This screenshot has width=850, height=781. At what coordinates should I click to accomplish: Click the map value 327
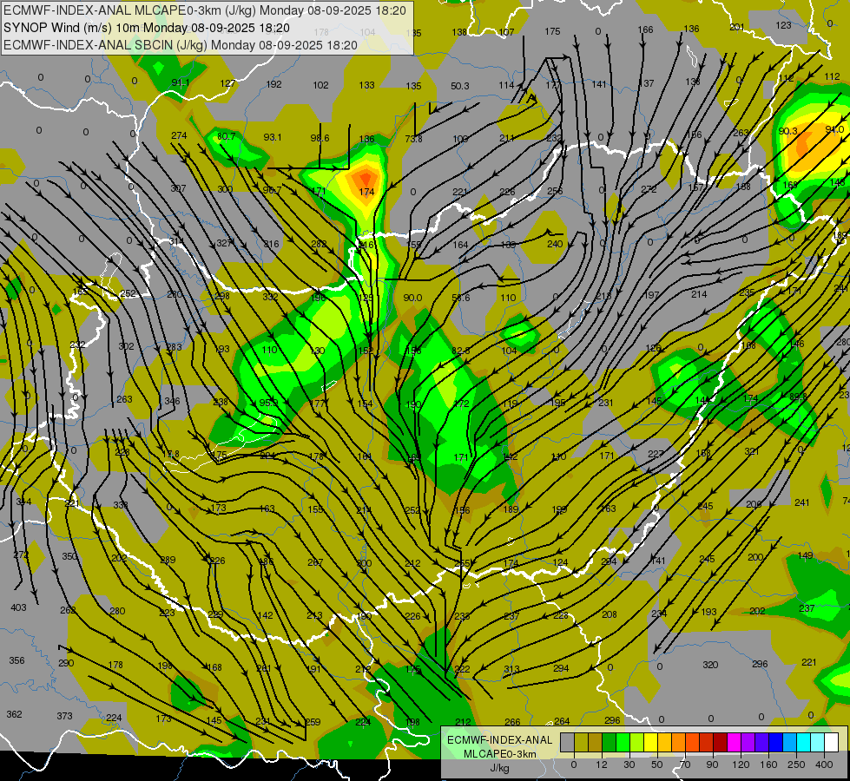click(x=224, y=243)
